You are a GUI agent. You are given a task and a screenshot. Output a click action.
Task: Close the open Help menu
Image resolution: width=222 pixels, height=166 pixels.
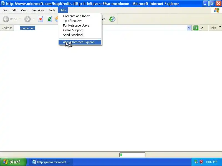[x=63, y=10]
